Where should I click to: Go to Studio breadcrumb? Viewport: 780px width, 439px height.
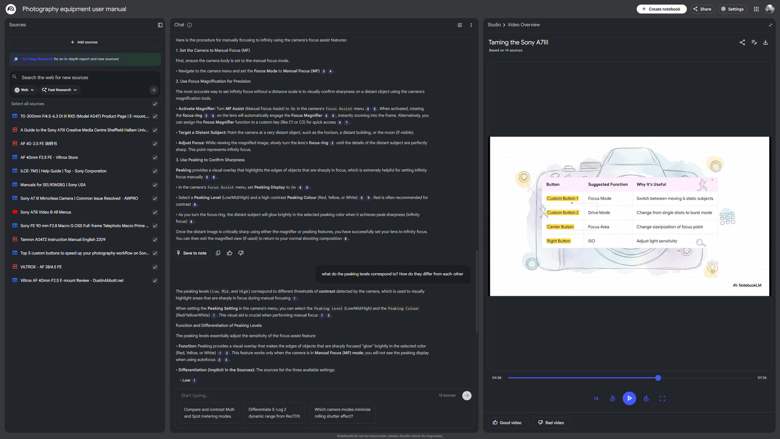coord(494,25)
